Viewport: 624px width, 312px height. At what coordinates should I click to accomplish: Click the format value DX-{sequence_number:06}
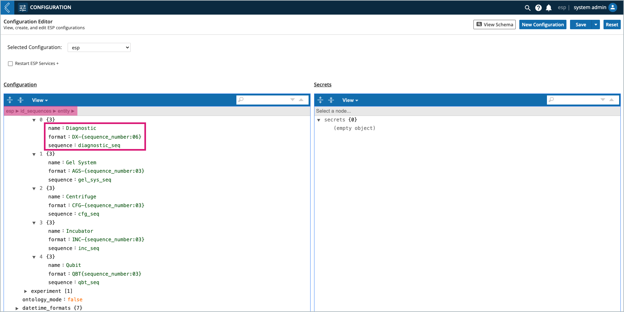[x=107, y=137]
